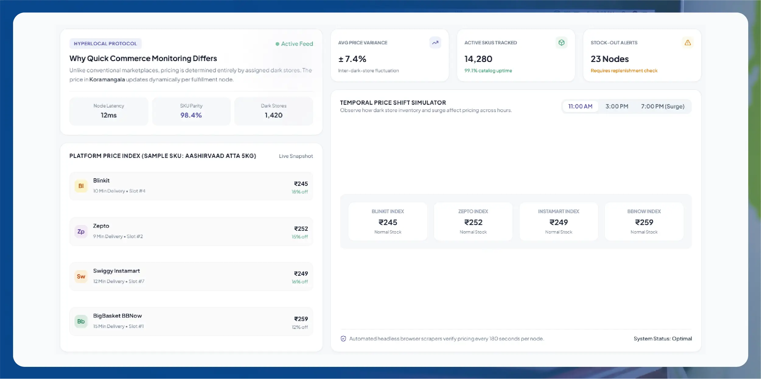
Task: Click the '15% off' discount for Zepto
Action: coord(300,237)
